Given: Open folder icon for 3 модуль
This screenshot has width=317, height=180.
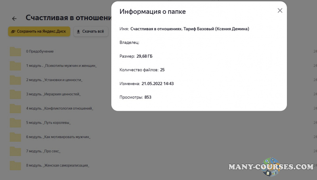Looking at the screenshot, I should [15, 95].
